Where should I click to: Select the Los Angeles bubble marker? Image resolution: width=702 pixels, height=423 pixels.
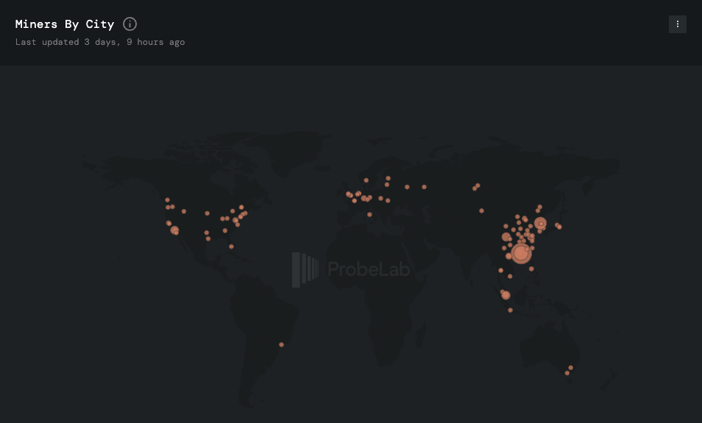click(x=174, y=230)
